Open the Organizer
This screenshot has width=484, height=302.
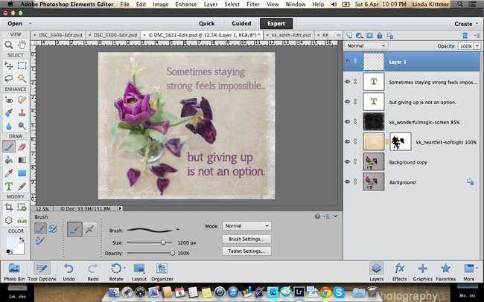(162, 272)
